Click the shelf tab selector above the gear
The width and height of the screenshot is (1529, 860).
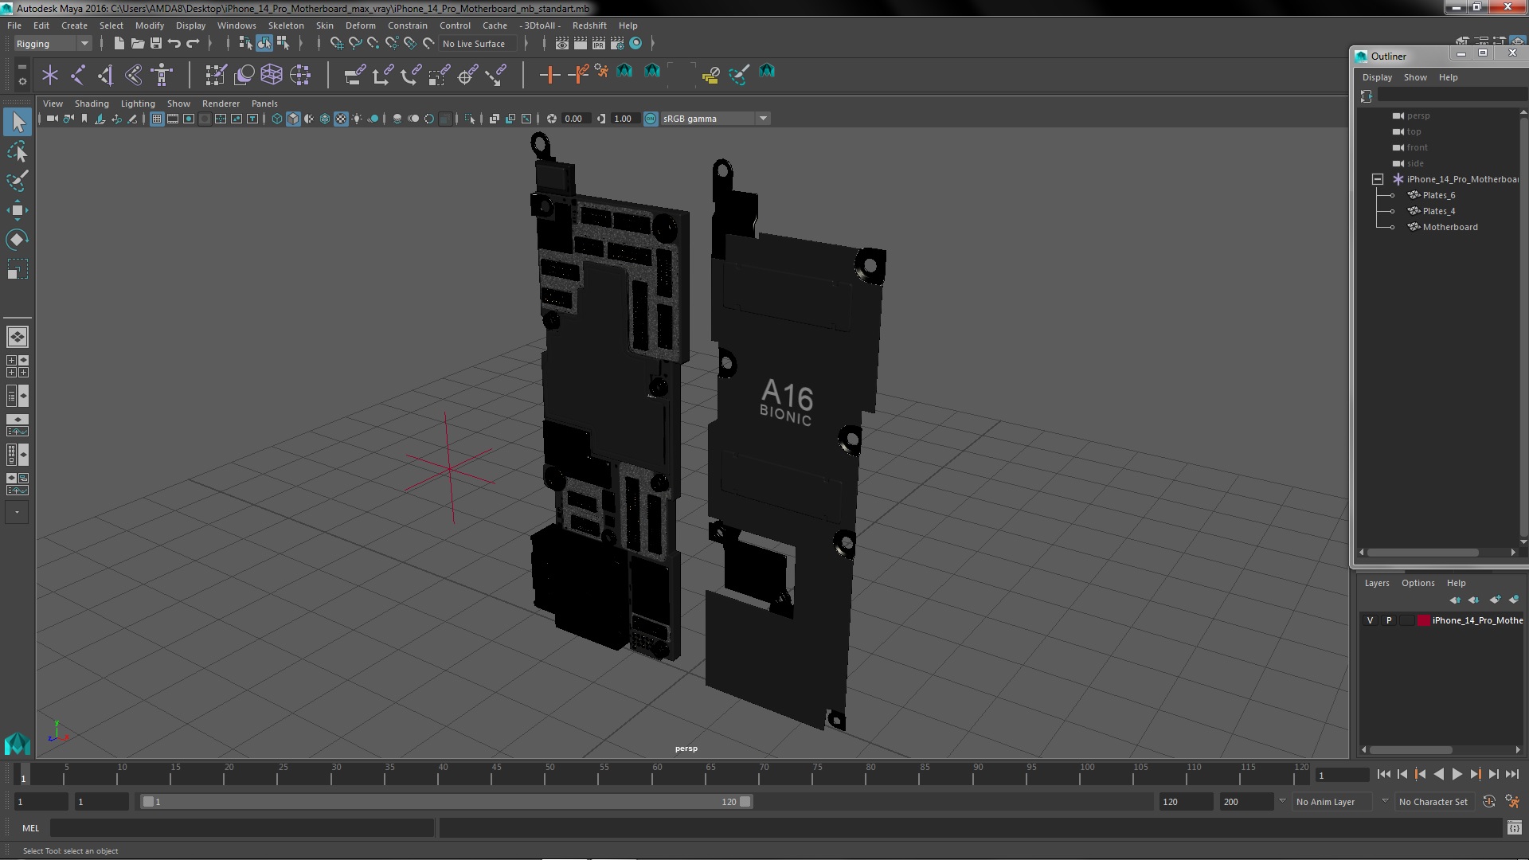click(x=22, y=67)
